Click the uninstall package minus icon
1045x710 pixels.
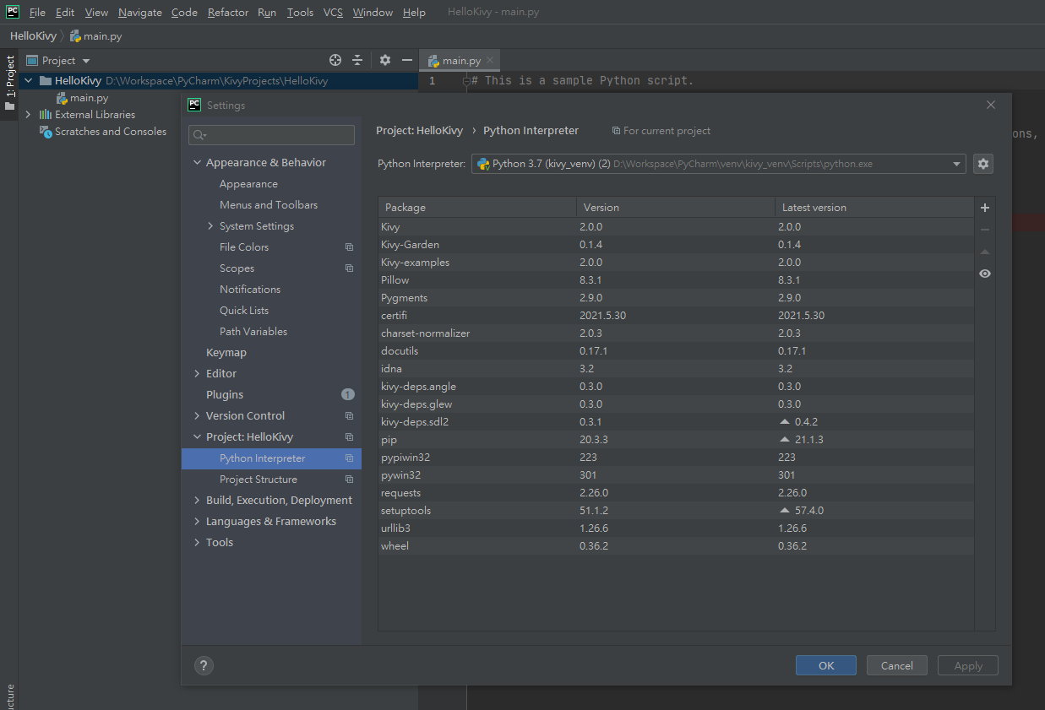[x=984, y=230]
